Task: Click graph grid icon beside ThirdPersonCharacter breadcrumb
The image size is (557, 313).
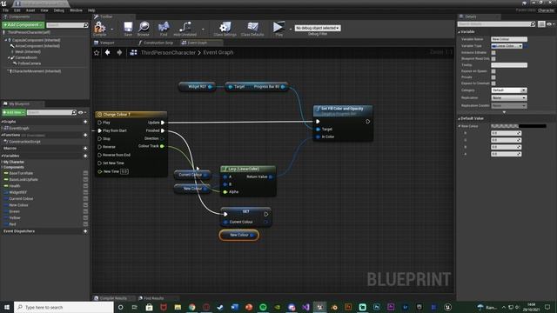Action: (133, 52)
